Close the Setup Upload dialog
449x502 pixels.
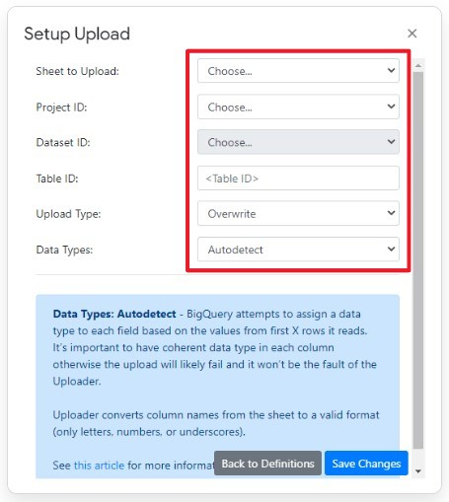pyautogui.click(x=412, y=34)
